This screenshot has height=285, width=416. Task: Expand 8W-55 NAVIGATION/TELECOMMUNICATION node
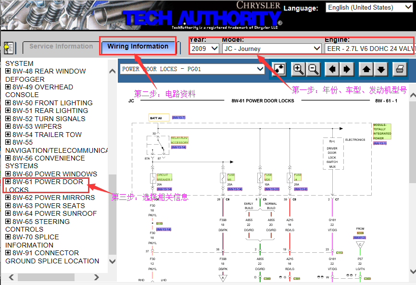click(8, 142)
